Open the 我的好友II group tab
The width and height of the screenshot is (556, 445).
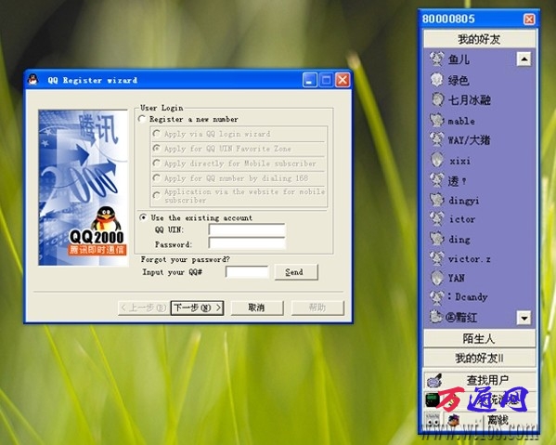(x=480, y=358)
